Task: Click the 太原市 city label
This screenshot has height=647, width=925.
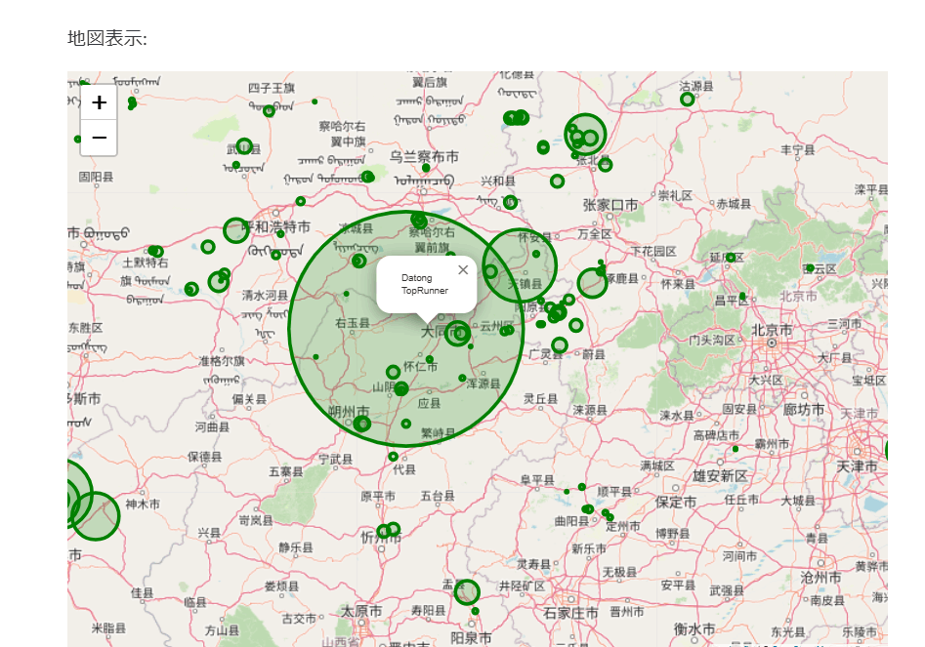Action: pyautogui.click(x=361, y=612)
